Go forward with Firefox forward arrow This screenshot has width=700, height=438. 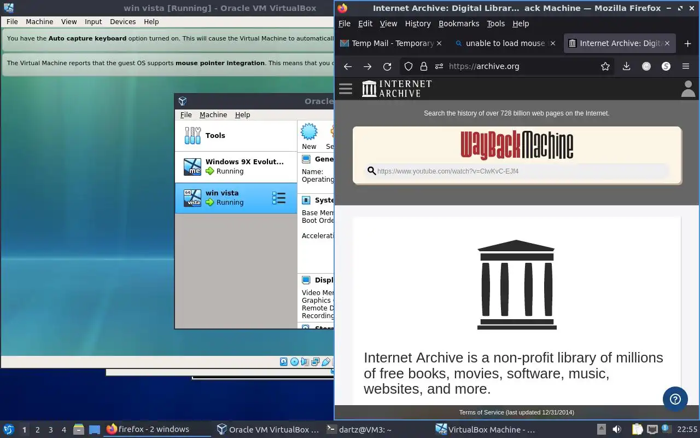367,66
